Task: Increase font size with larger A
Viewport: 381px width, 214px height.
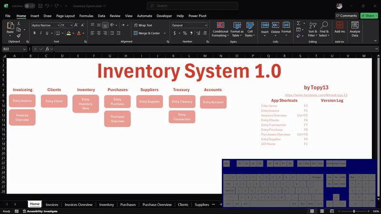Action: [76, 25]
